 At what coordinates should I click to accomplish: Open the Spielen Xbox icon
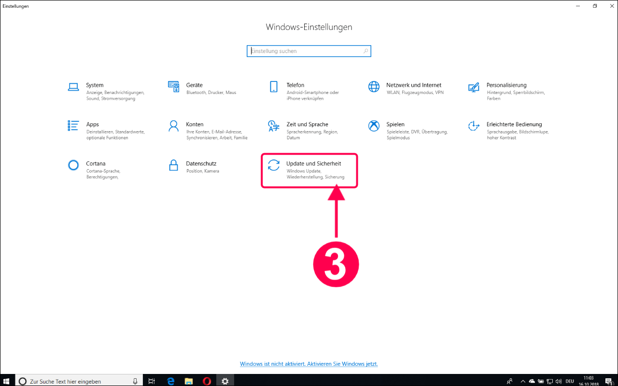(x=374, y=126)
